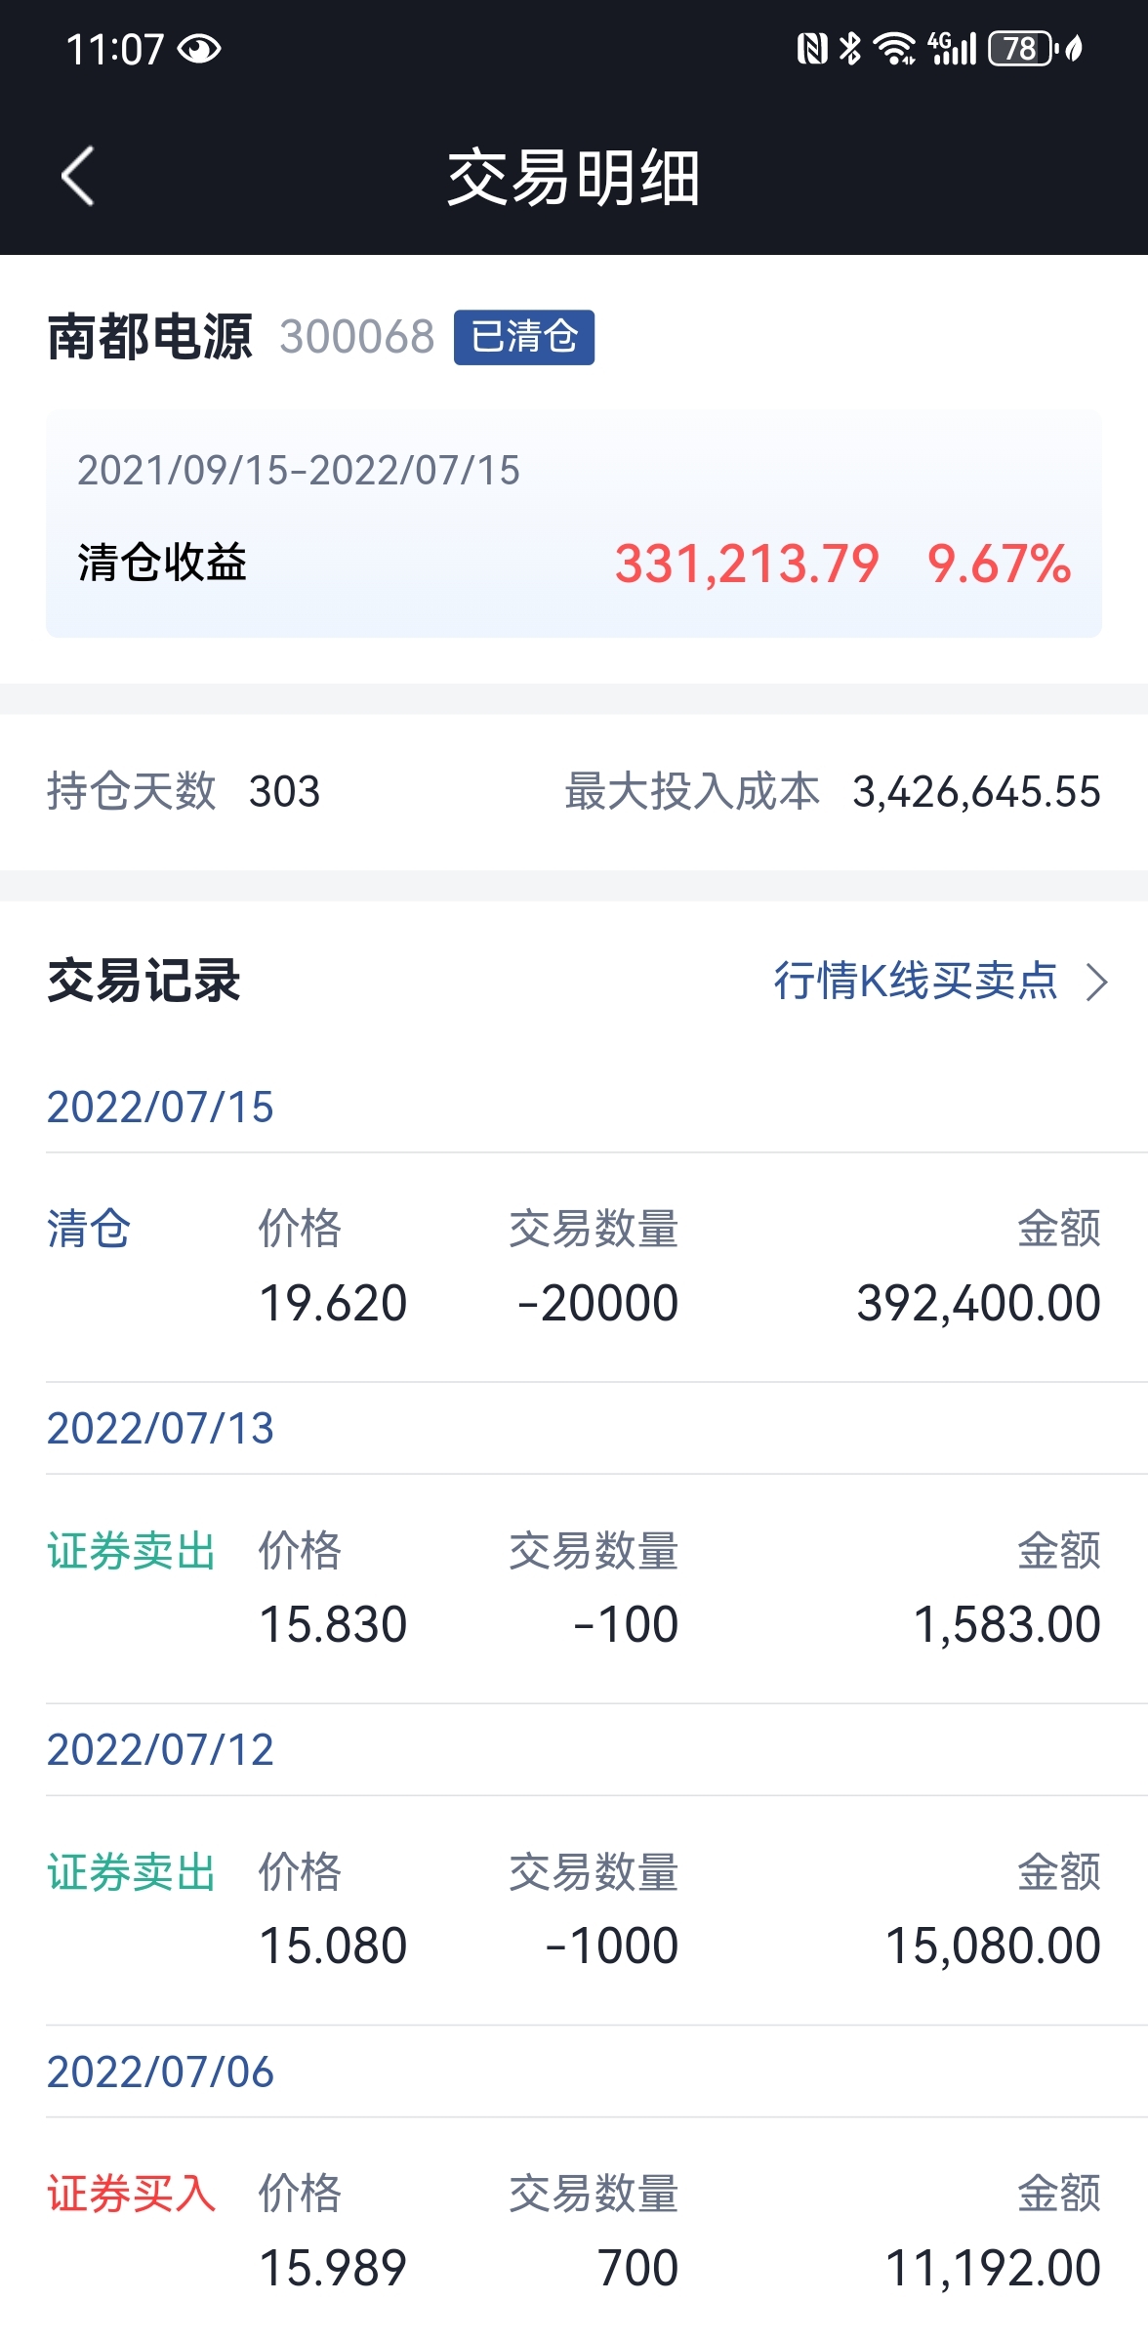Tap the 持仓天数 303 field

point(184,791)
